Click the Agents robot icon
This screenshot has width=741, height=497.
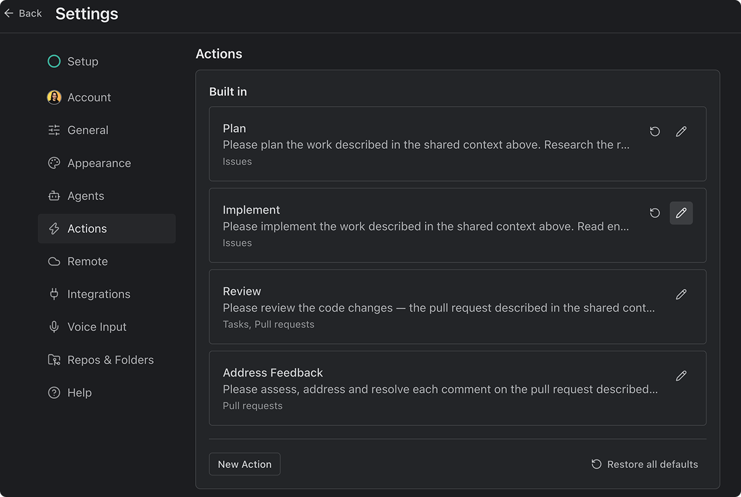point(54,196)
